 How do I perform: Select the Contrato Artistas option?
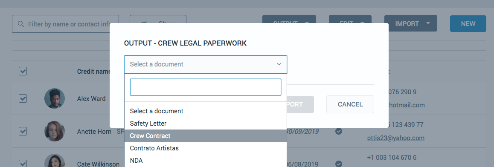206,148
